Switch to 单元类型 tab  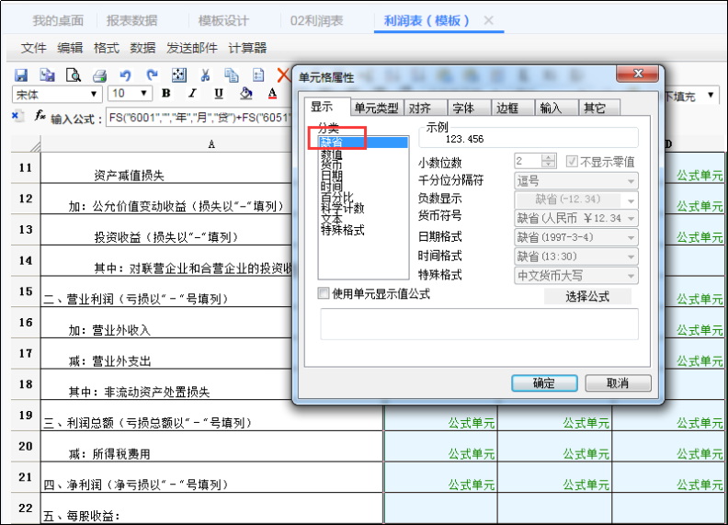pos(377,108)
